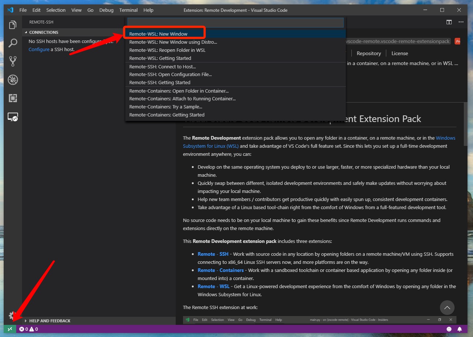
Task: Select Remote-Containers: Open Folder in Container
Action: pos(235,91)
